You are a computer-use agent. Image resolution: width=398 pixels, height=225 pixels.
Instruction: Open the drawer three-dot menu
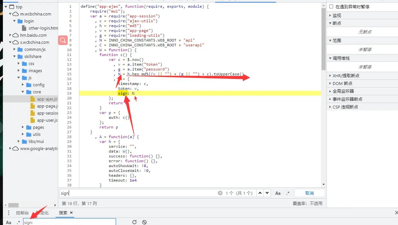click(9, 213)
